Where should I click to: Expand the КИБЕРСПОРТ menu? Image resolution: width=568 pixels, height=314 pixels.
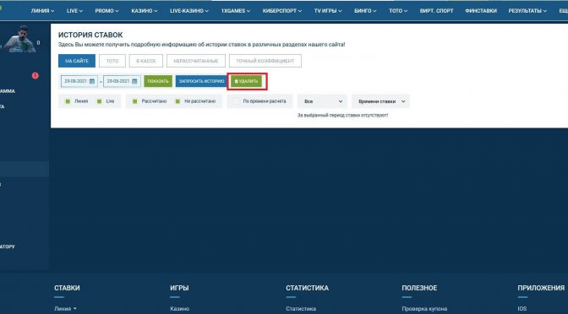point(282,11)
